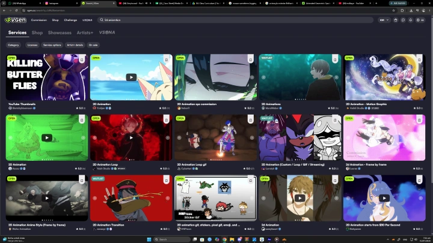Screen dimensions: 433x243
Task: Bookmark the 2D Animation Anime Style service
Action: point(82,181)
